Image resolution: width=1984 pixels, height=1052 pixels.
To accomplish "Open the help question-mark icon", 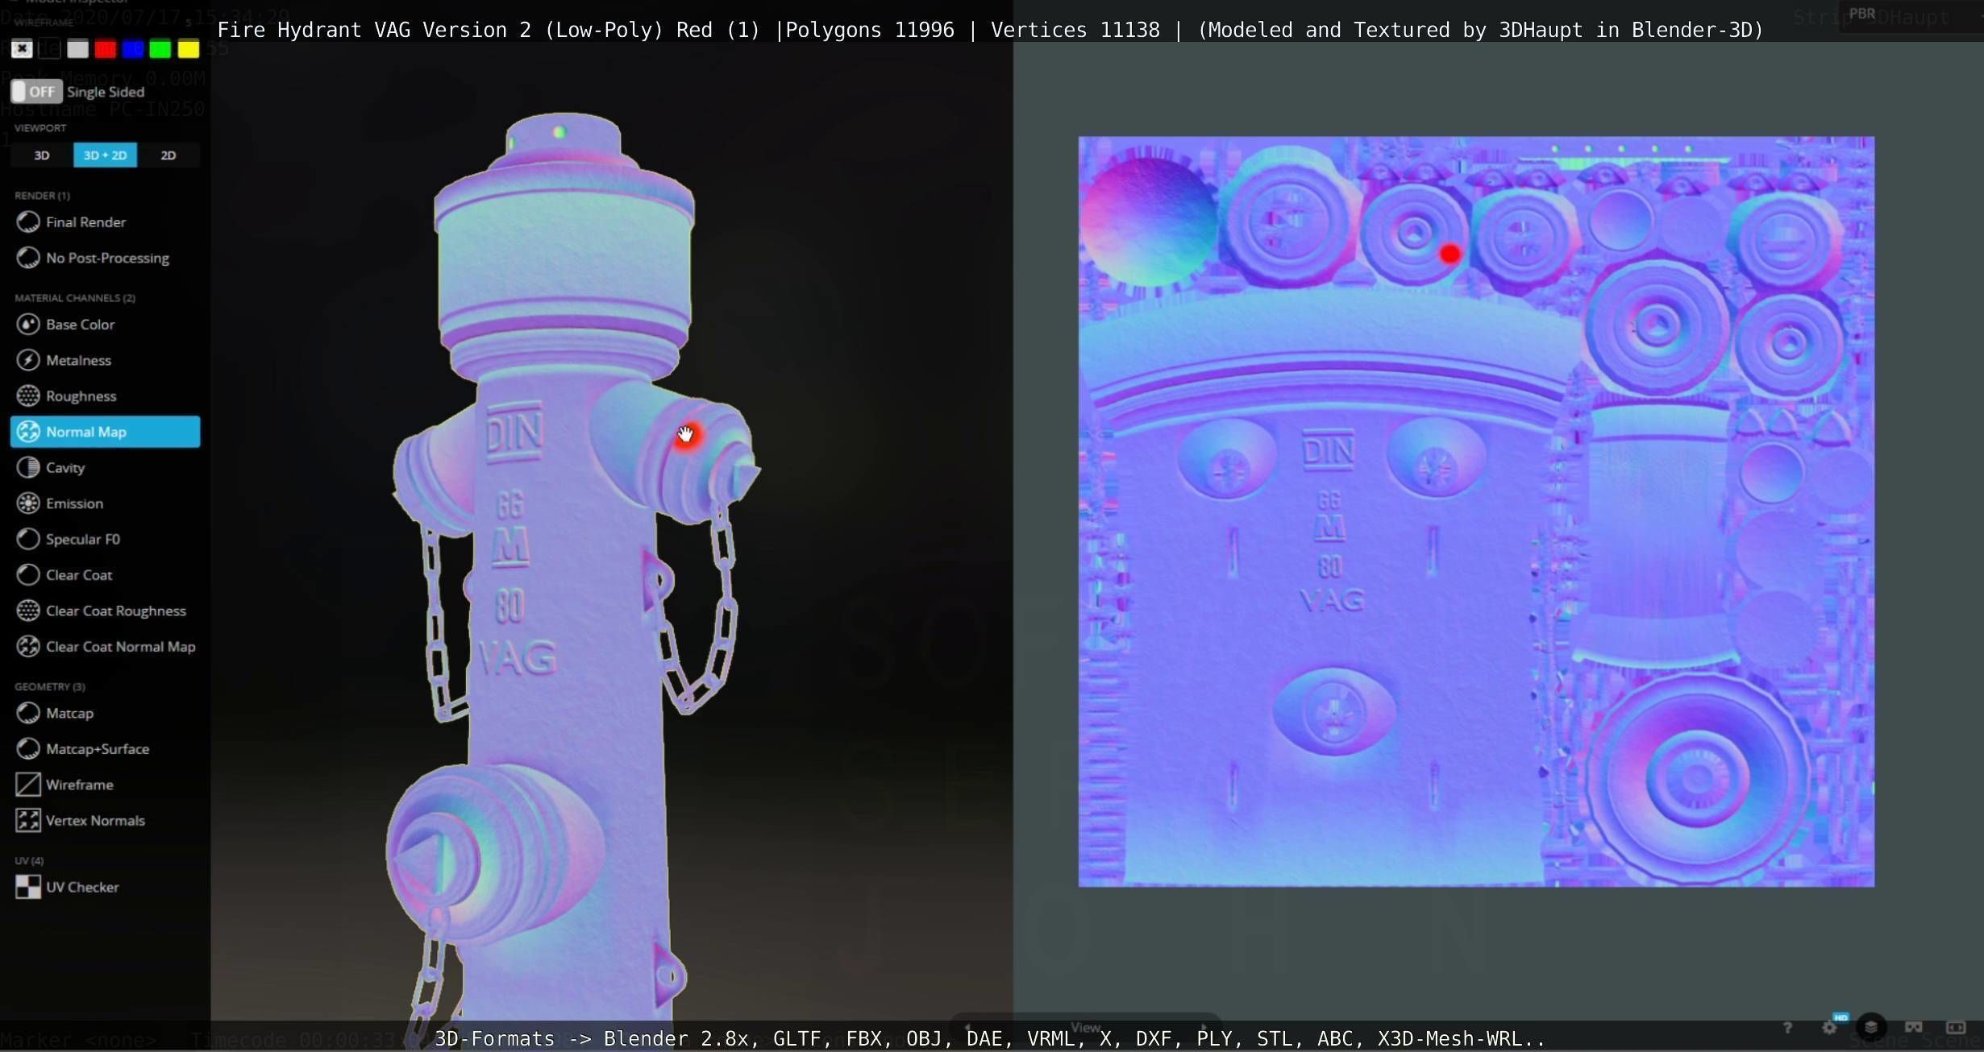I will coord(1787,1028).
